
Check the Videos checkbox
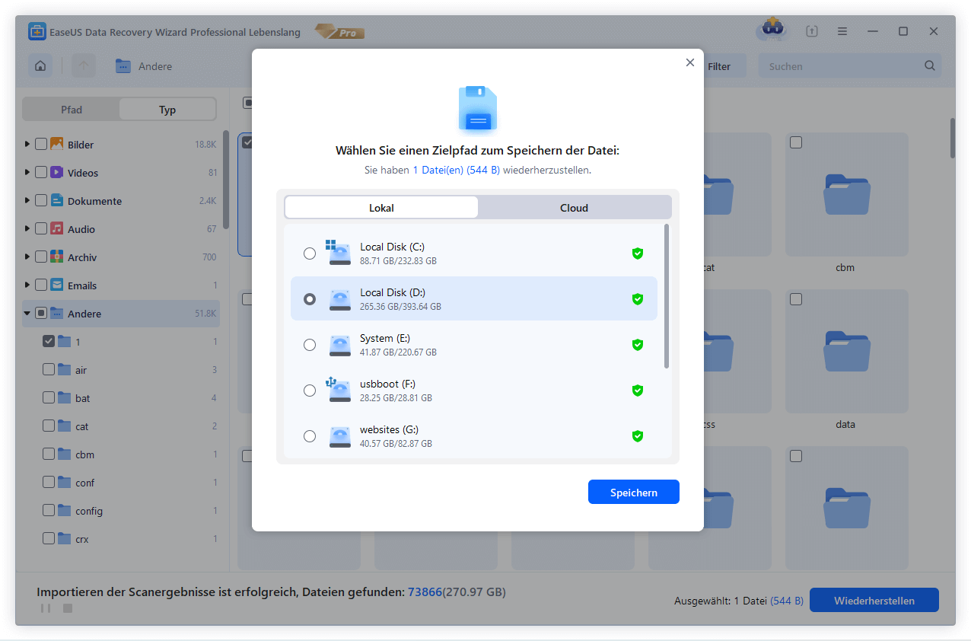(41, 173)
